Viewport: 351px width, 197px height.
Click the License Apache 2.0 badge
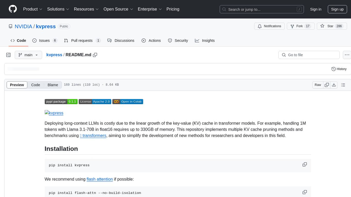[95, 102]
